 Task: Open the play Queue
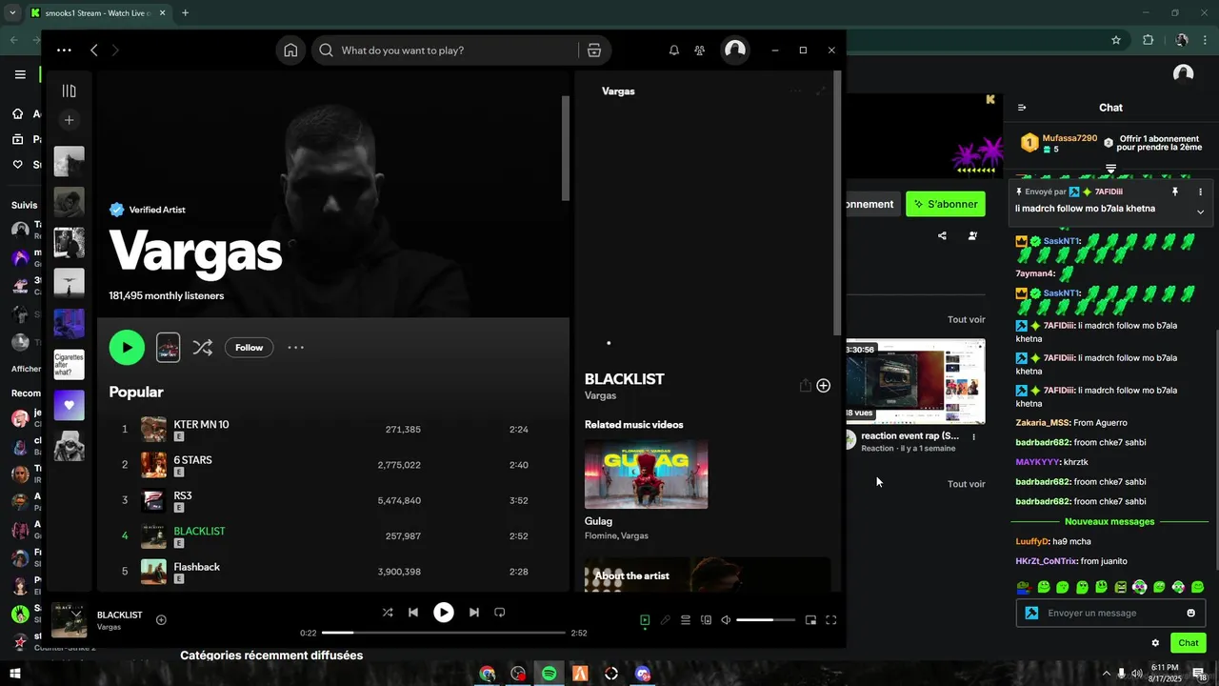point(686,620)
